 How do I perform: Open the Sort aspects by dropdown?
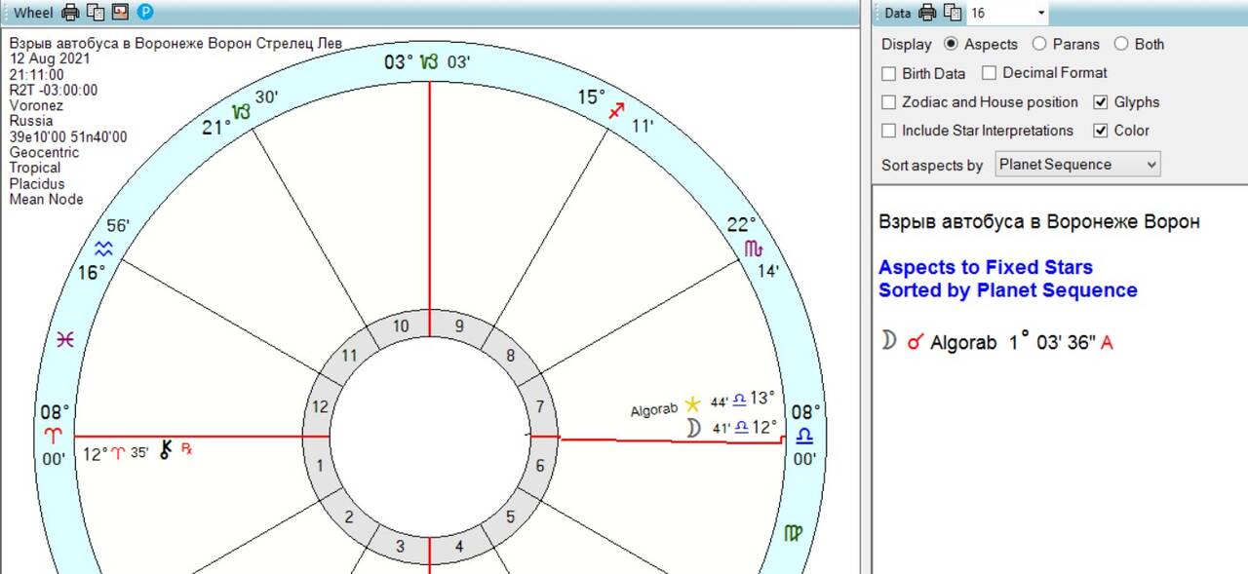[1077, 165]
